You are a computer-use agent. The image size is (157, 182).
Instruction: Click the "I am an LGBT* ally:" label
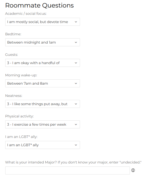[x=22, y=137]
